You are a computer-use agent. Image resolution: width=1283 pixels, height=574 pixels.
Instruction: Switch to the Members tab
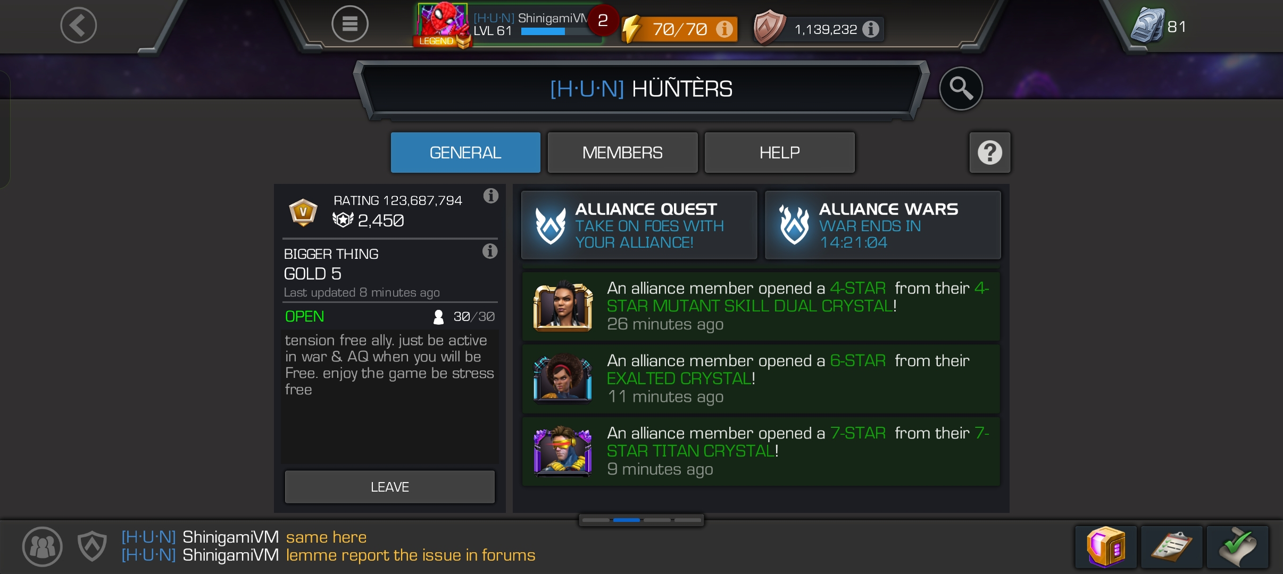point(622,153)
